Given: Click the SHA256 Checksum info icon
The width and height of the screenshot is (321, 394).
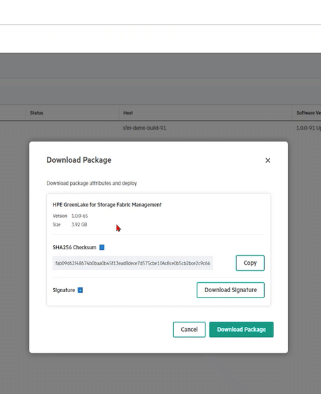Looking at the screenshot, I should pyautogui.click(x=102, y=247).
